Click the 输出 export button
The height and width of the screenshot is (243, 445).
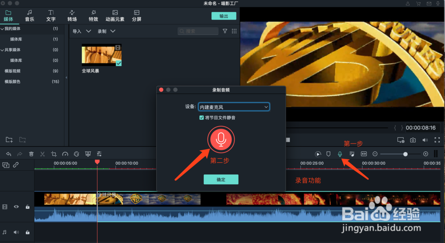224,16
